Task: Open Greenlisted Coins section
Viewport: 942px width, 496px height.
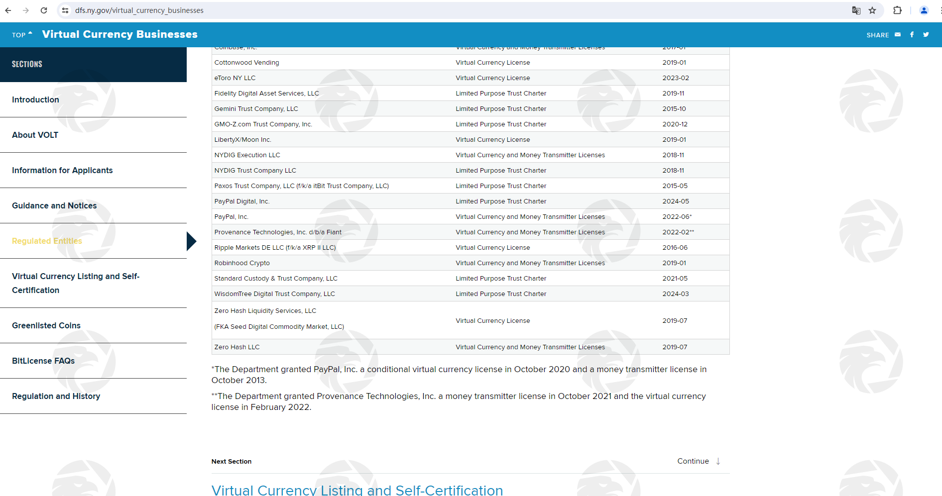Action: [46, 325]
